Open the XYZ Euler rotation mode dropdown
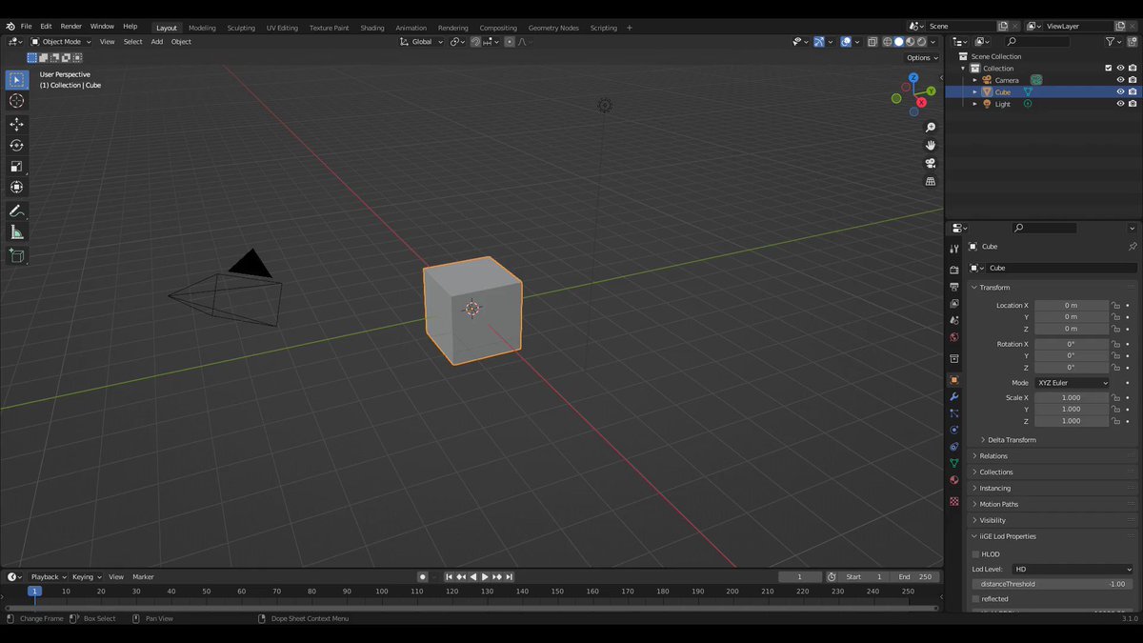The image size is (1143, 643). click(x=1073, y=383)
